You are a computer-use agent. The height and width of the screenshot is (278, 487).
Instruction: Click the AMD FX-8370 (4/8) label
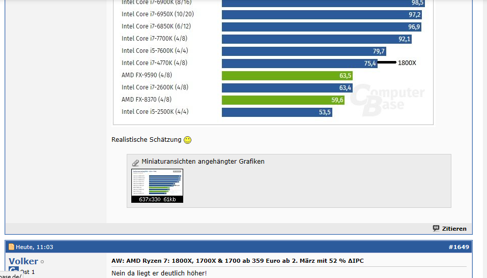146,100
